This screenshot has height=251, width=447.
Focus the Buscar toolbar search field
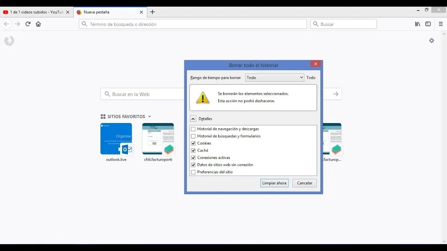[x=344, y=24]
